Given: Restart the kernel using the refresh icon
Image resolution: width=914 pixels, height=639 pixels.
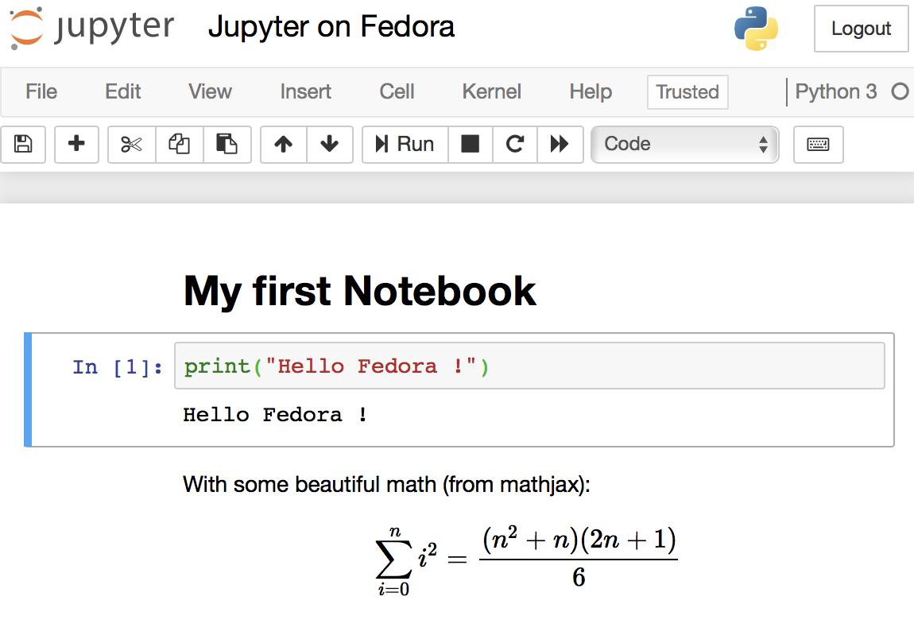Looking at the screenshot, I should 515,145.
